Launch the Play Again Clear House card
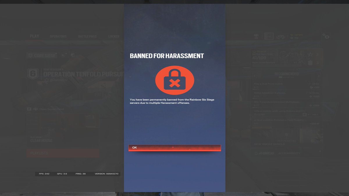This screenshot has height=196, width=349. (63, 131)
